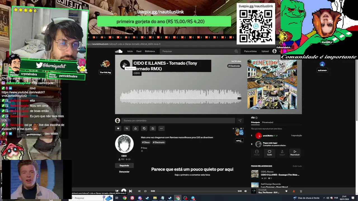
Task: Toggle the orange follow icon in player bar
Action: [x=294, y=191]
